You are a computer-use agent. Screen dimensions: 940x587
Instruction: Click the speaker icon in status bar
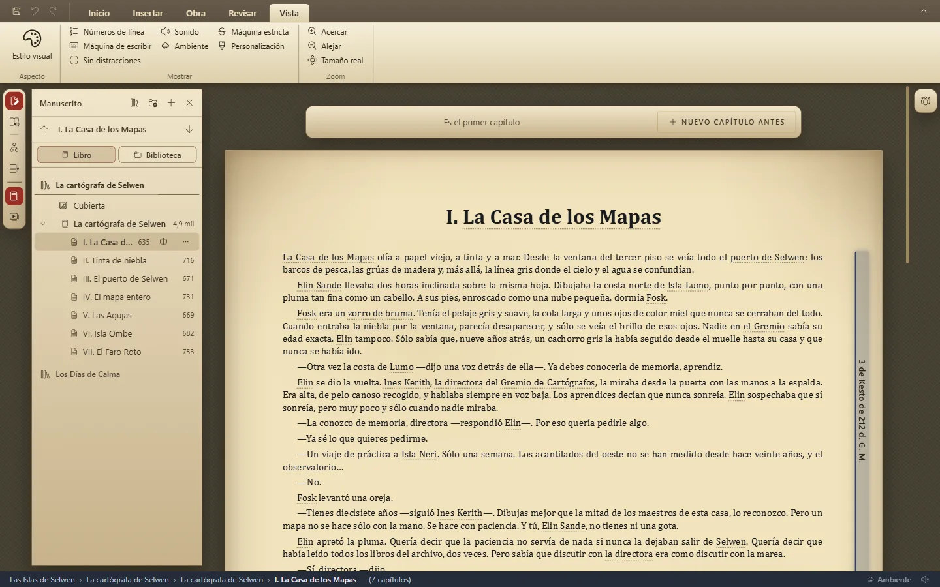click(x=925, y=579)
